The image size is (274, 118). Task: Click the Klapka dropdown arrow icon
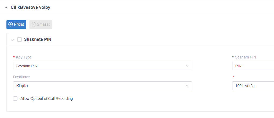tap(187, 86)
